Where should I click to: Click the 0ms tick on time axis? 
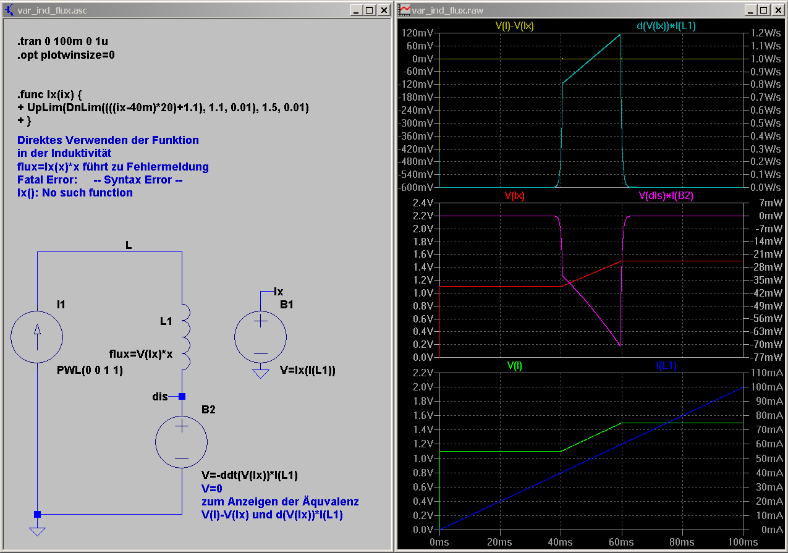[x=439, y=542]
